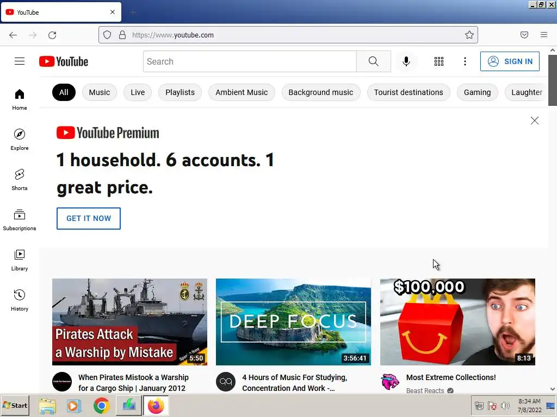Dismiss the YouTube Premium banner
This screenshot has width=557, height=417.
point(534,121)
